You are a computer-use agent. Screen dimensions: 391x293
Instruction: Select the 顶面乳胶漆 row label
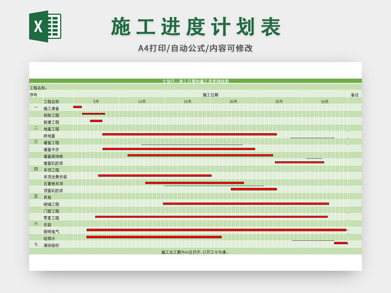[x=53, y=190]
